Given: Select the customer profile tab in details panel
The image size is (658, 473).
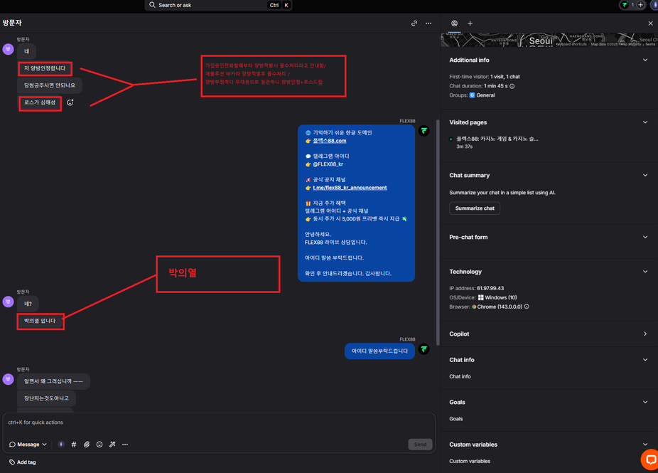Looking at the screenshot, I should click(x=455, y=23).
